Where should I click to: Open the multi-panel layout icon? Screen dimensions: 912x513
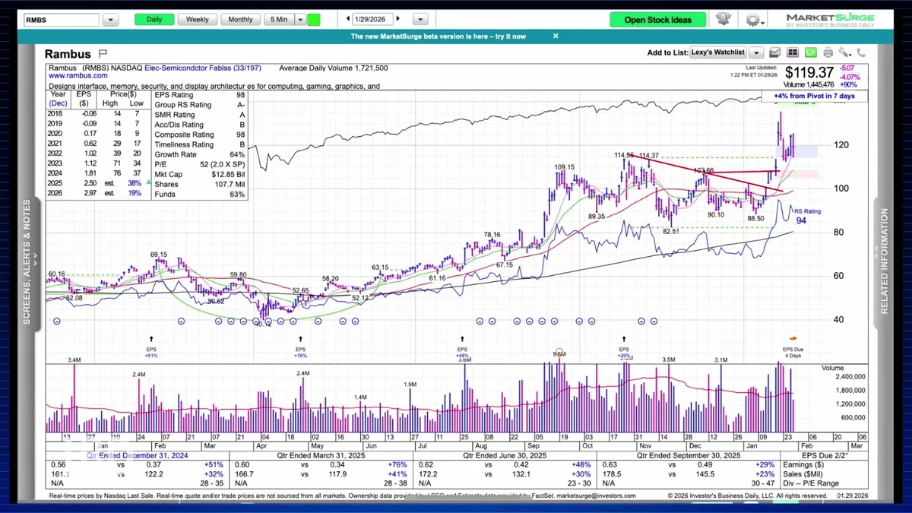(793, 53)
